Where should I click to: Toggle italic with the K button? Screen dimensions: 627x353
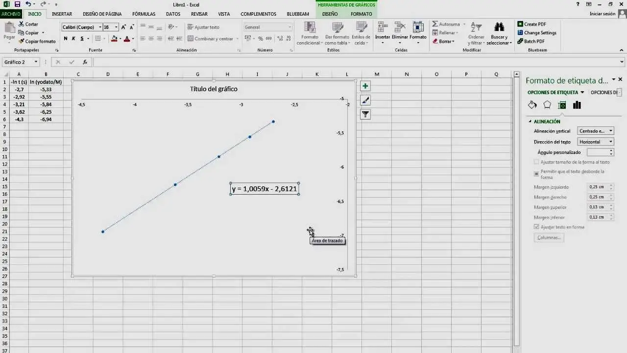click(73, 39)
